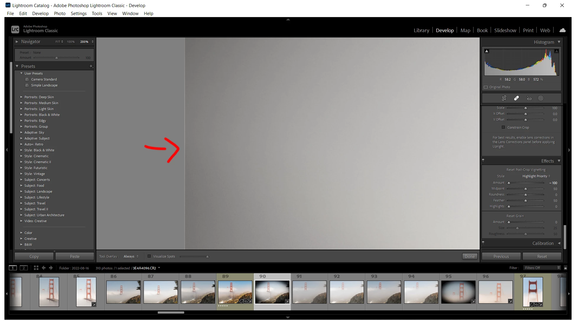Viewport: 576px width, 321px height.
Task: Enable Visualize Spots checkbox
Action: [x=149, y=256]
